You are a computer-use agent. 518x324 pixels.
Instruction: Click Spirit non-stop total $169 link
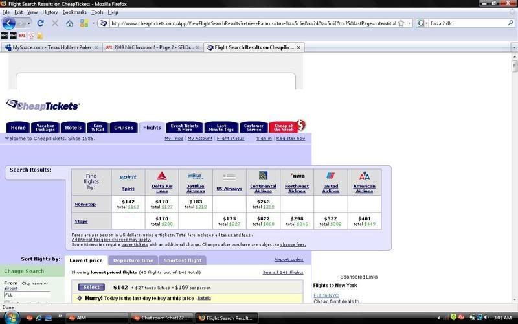click(133, 207)
